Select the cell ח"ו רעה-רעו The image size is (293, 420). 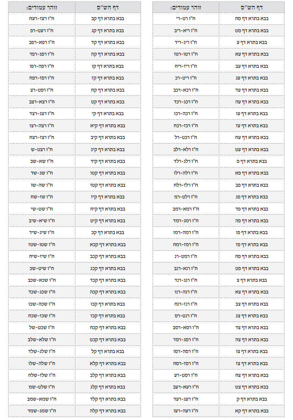click(186, 411)
